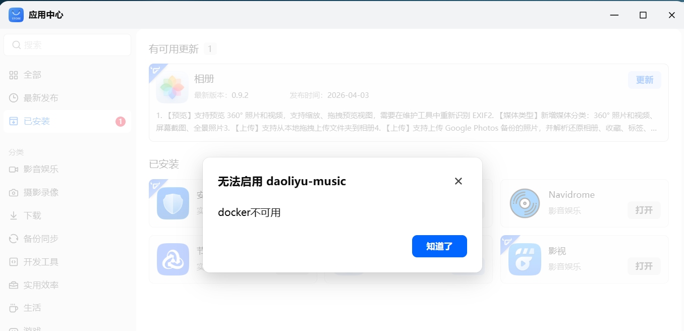Click the 开发工具 code icon
Screen dimensions: 684x331
pos(14,262)
